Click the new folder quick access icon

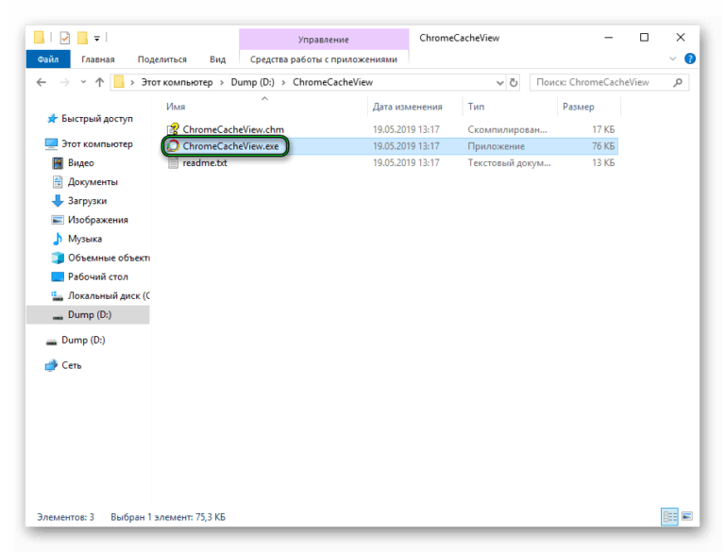tap(82, 38)
